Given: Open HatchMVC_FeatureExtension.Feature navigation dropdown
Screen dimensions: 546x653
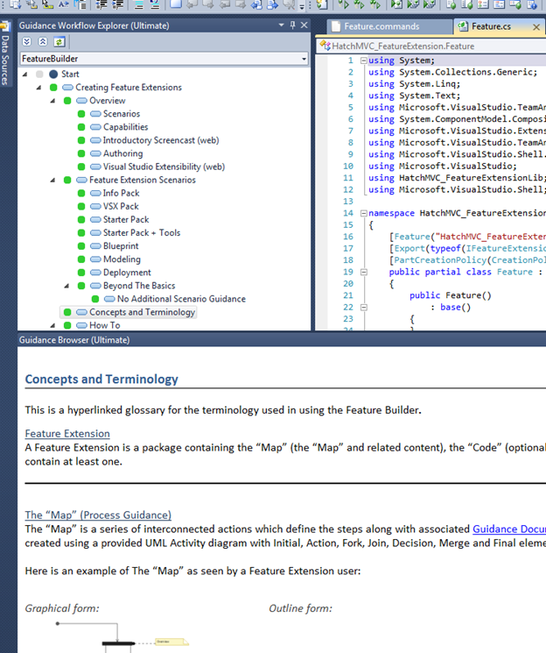Looking at the screenshot, I should tap(432, 46).
